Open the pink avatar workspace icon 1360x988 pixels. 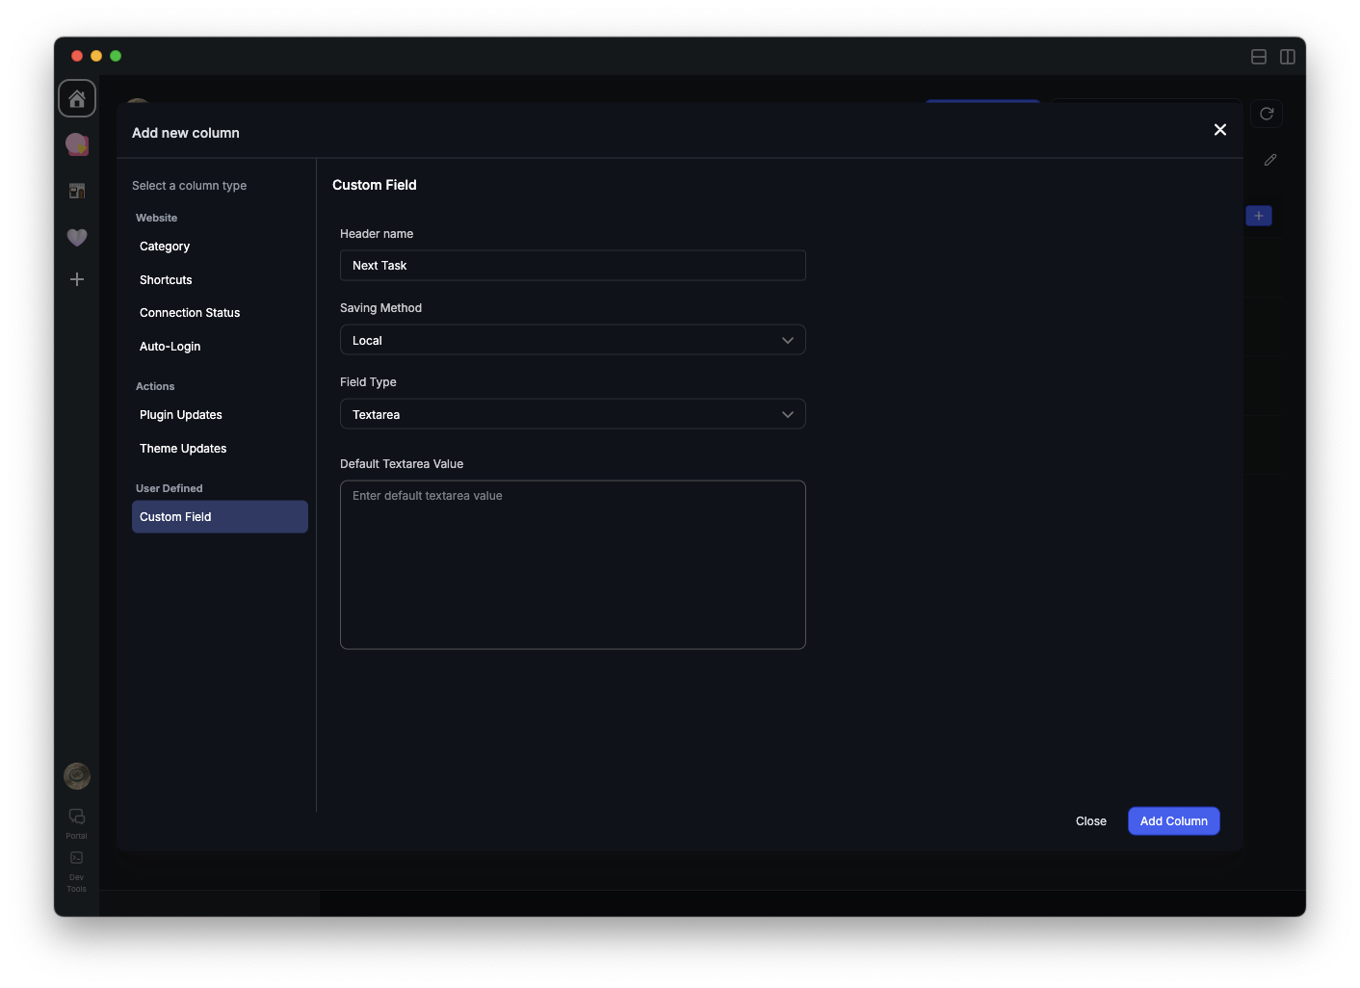[x=77, y=144]
